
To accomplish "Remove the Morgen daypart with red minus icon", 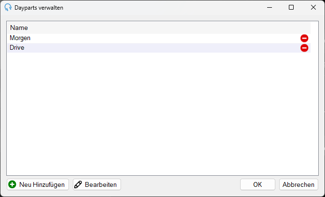I will (304, 39).
